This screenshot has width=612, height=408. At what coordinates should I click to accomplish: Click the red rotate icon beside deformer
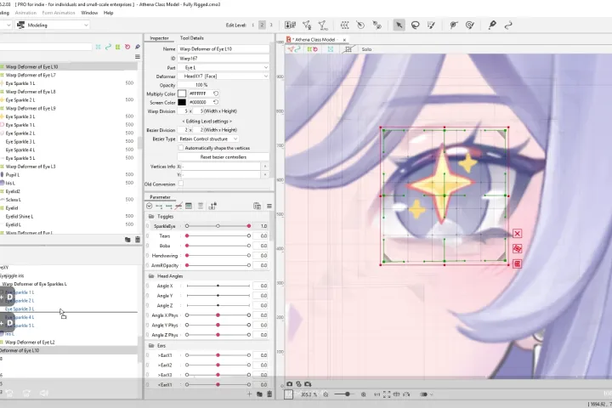(517, 249)
